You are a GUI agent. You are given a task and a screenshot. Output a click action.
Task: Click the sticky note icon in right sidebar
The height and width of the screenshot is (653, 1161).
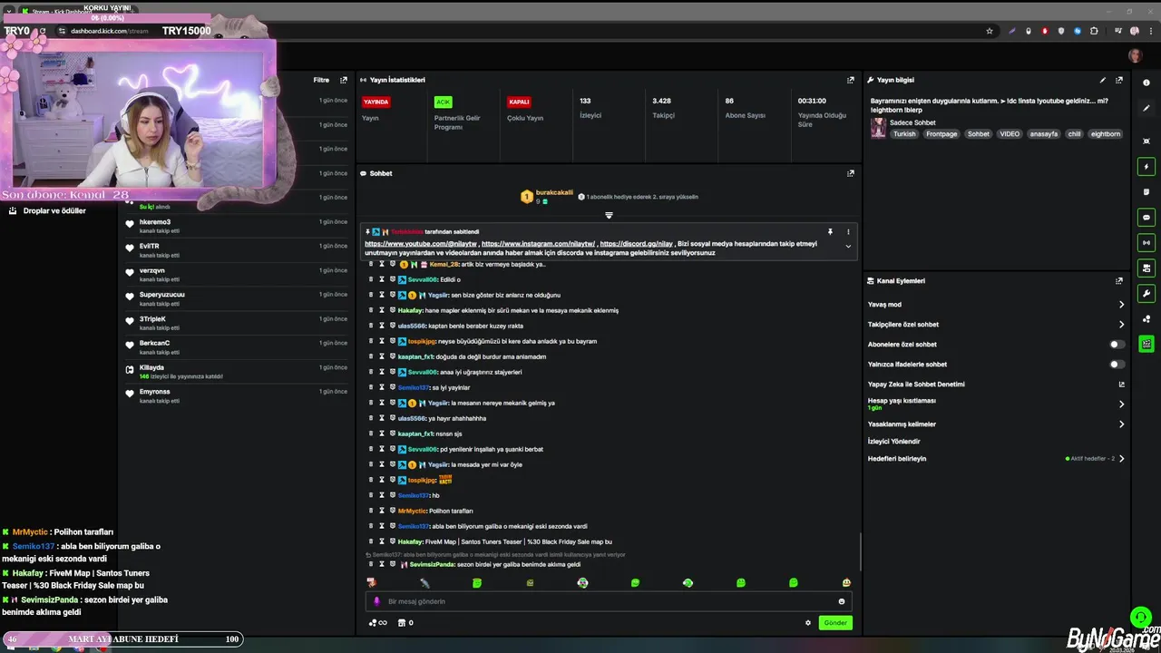click(x=1146, y=192)
